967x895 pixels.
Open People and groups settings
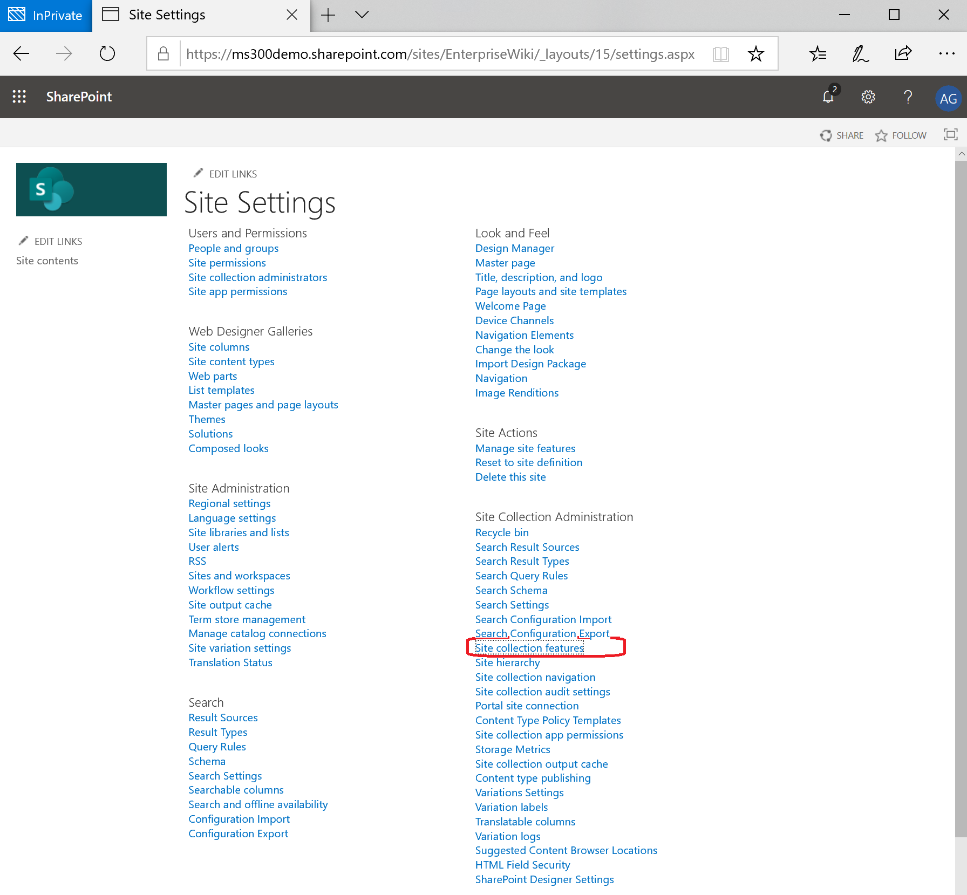233,248
